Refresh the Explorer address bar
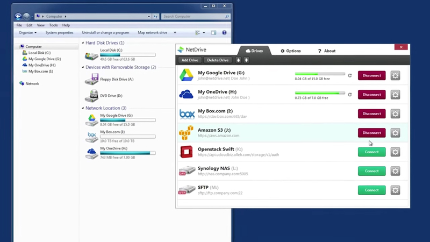Screen dimensions: 430x242 [x=155, y=17]
